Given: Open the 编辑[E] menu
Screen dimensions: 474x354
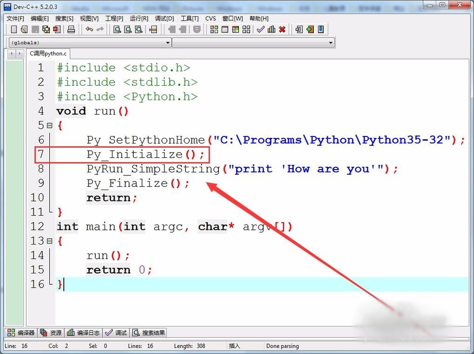Looking at the screenshot, I should 40,18.
